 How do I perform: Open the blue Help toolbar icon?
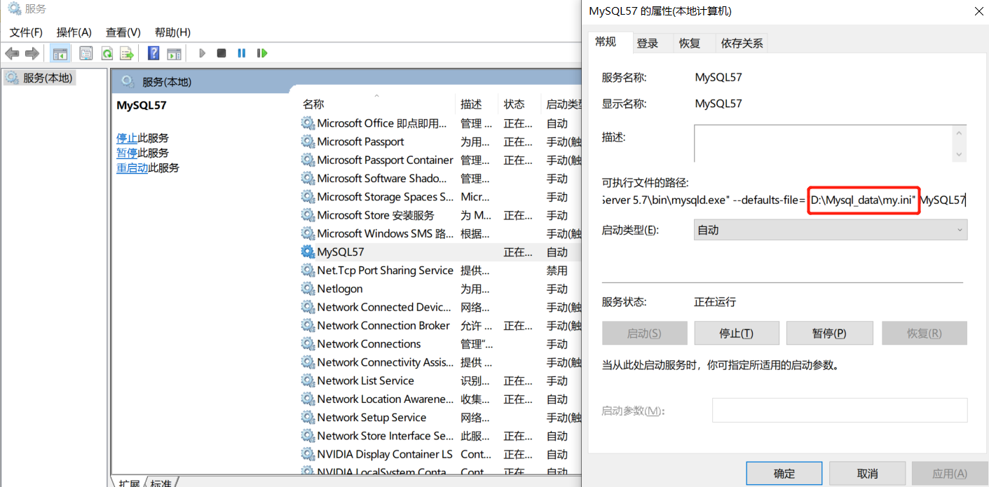point(154,53)
